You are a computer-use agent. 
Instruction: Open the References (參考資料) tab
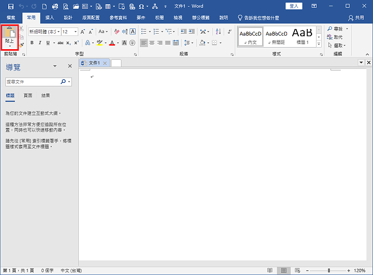[x=118, y=18]
